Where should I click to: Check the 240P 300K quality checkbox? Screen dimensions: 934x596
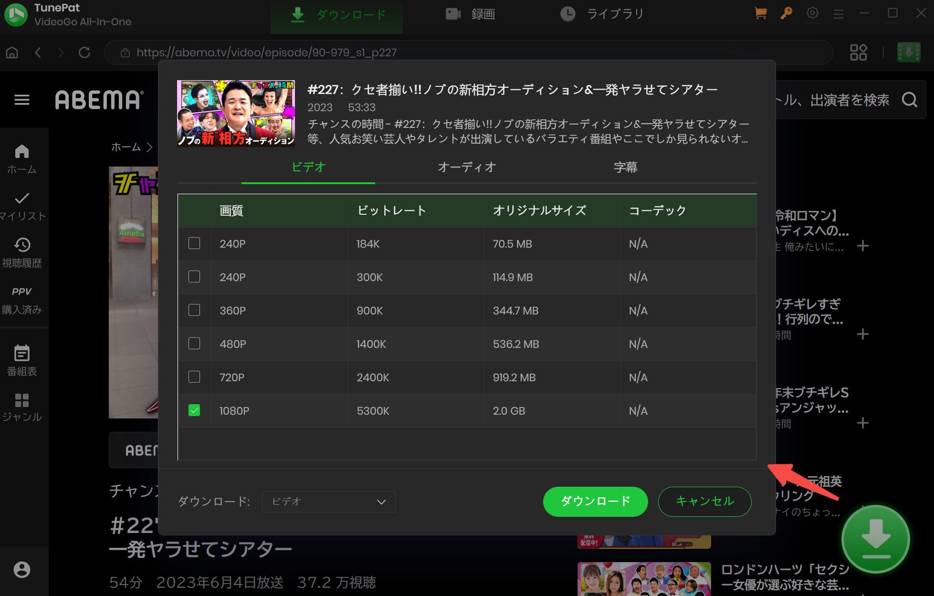[194, 277]
